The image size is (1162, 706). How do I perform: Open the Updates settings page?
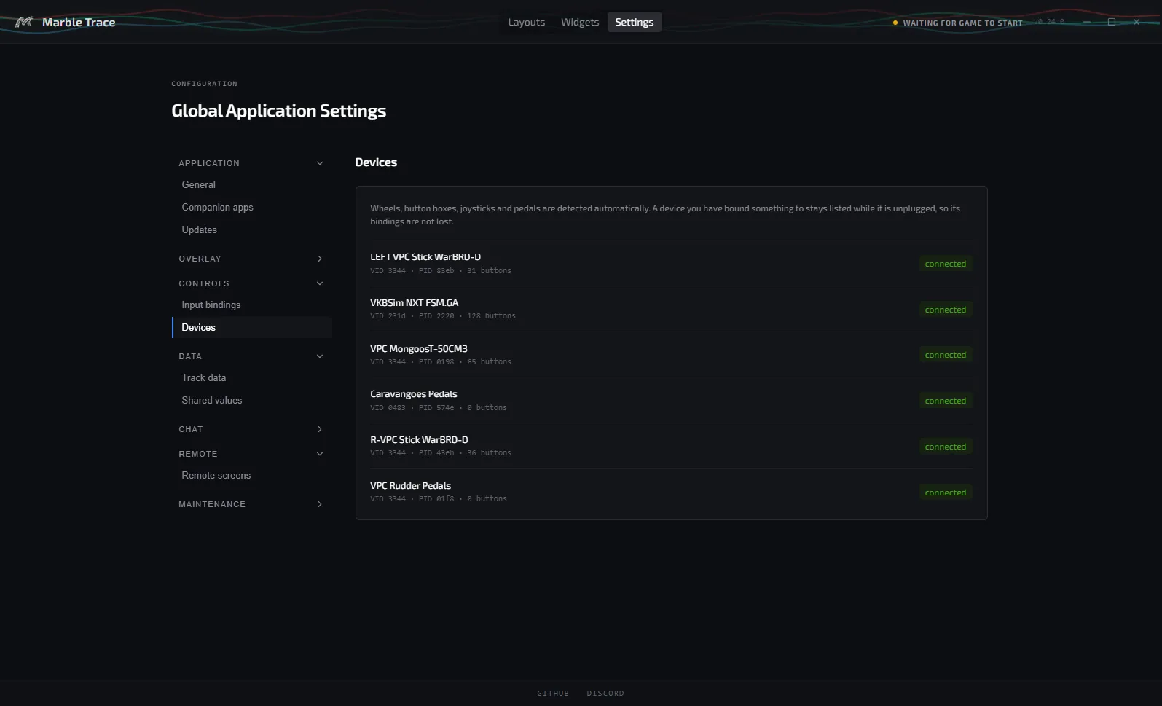[252, 230]
